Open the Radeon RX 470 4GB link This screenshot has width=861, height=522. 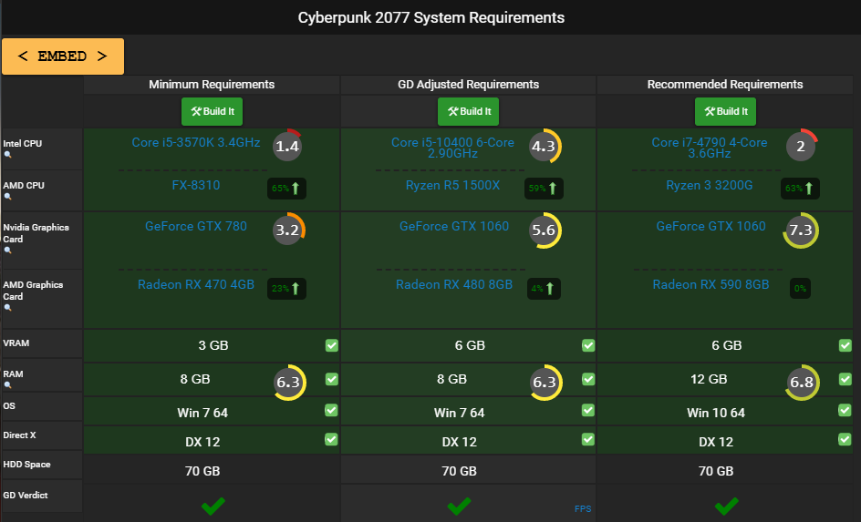[x=196, y=284]
